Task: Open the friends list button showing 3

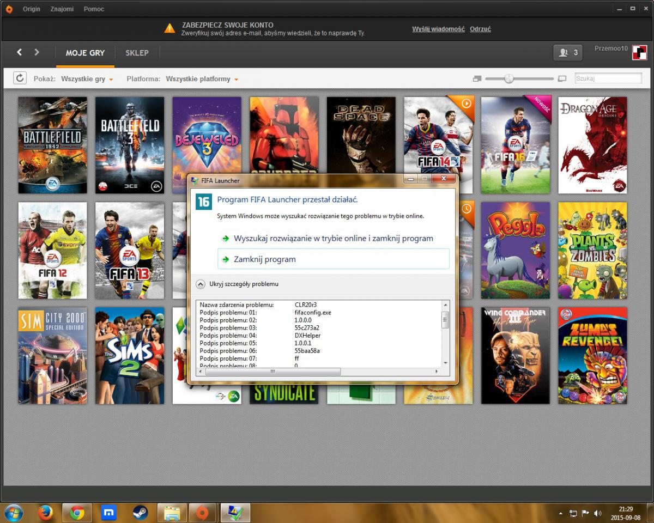Action: tap(568, 53)
